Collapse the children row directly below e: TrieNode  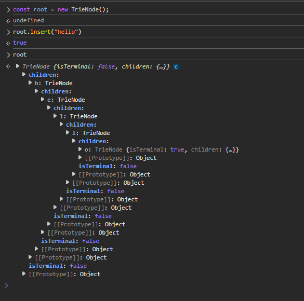[49, 108]
